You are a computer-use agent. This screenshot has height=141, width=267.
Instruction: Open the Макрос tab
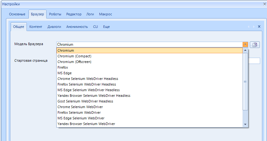coord(106,14)
